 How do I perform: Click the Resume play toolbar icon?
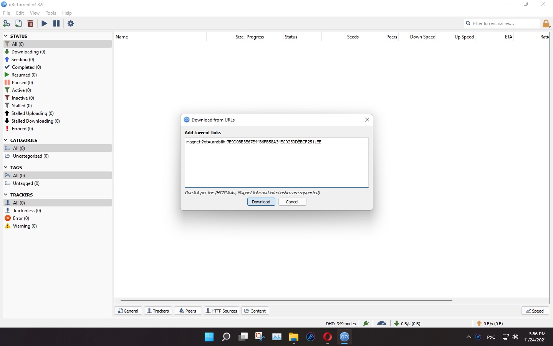(45, 23)
